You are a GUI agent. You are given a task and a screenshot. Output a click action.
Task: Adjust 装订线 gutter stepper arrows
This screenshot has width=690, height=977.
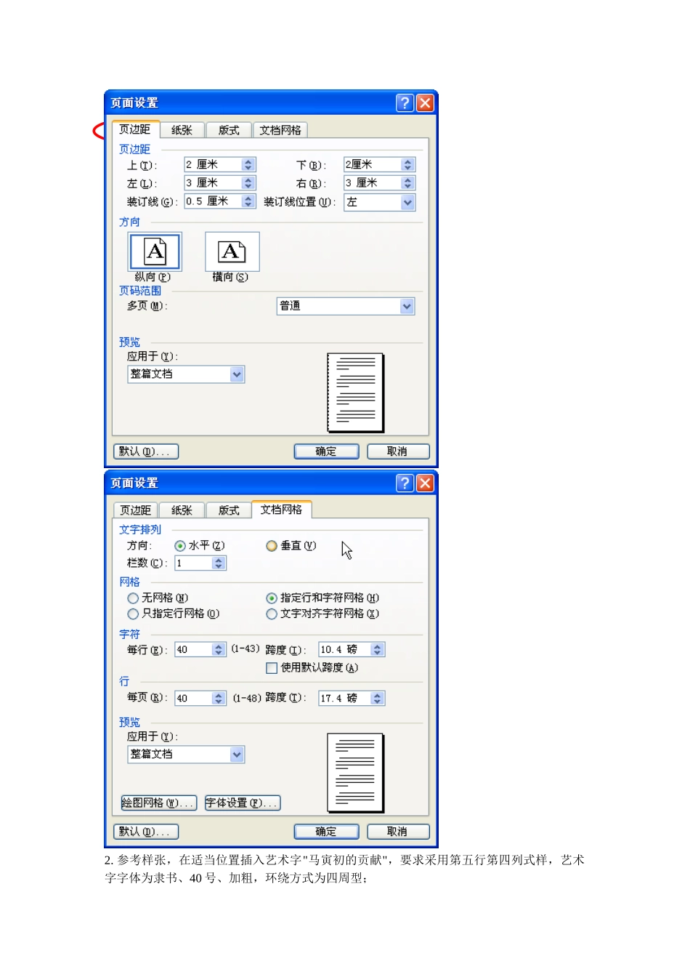tap(248, 201)
